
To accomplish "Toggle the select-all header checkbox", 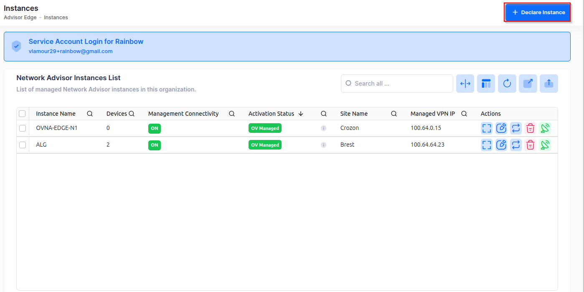I will [x=23, y=114].
